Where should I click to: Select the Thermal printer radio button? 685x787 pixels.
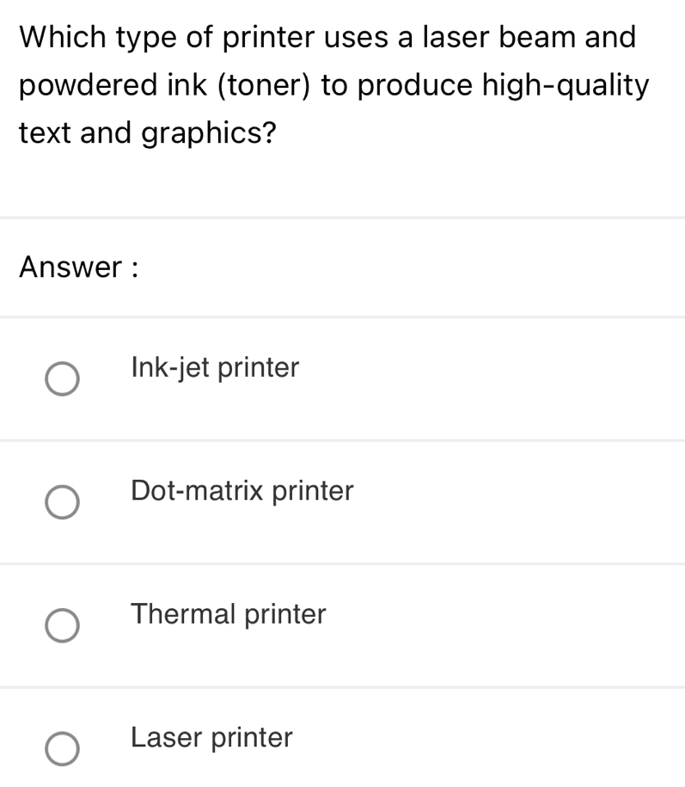64,625
